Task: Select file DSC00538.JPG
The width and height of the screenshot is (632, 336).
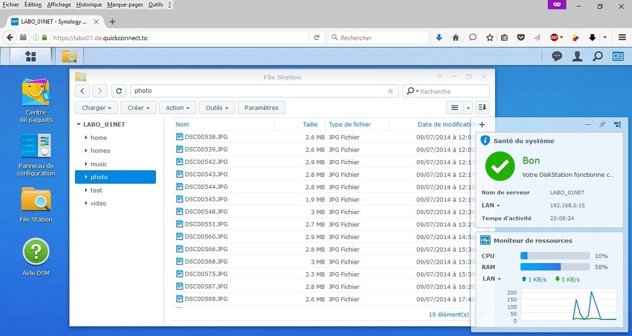Action: point(206,137)
